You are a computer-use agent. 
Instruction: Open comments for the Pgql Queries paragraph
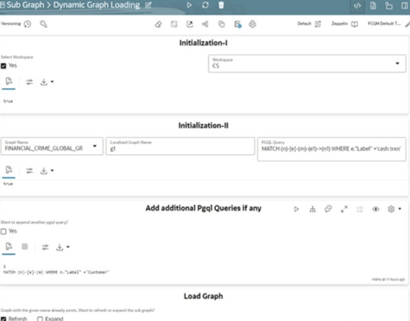(328, 209)
